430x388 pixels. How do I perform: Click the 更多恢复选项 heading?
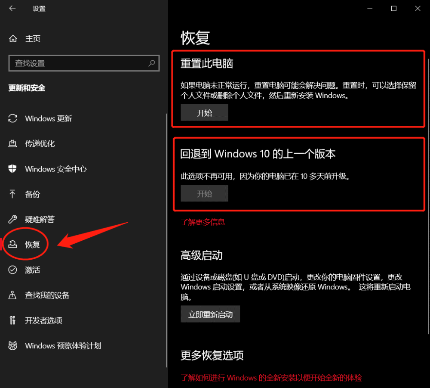pos(212,355)
